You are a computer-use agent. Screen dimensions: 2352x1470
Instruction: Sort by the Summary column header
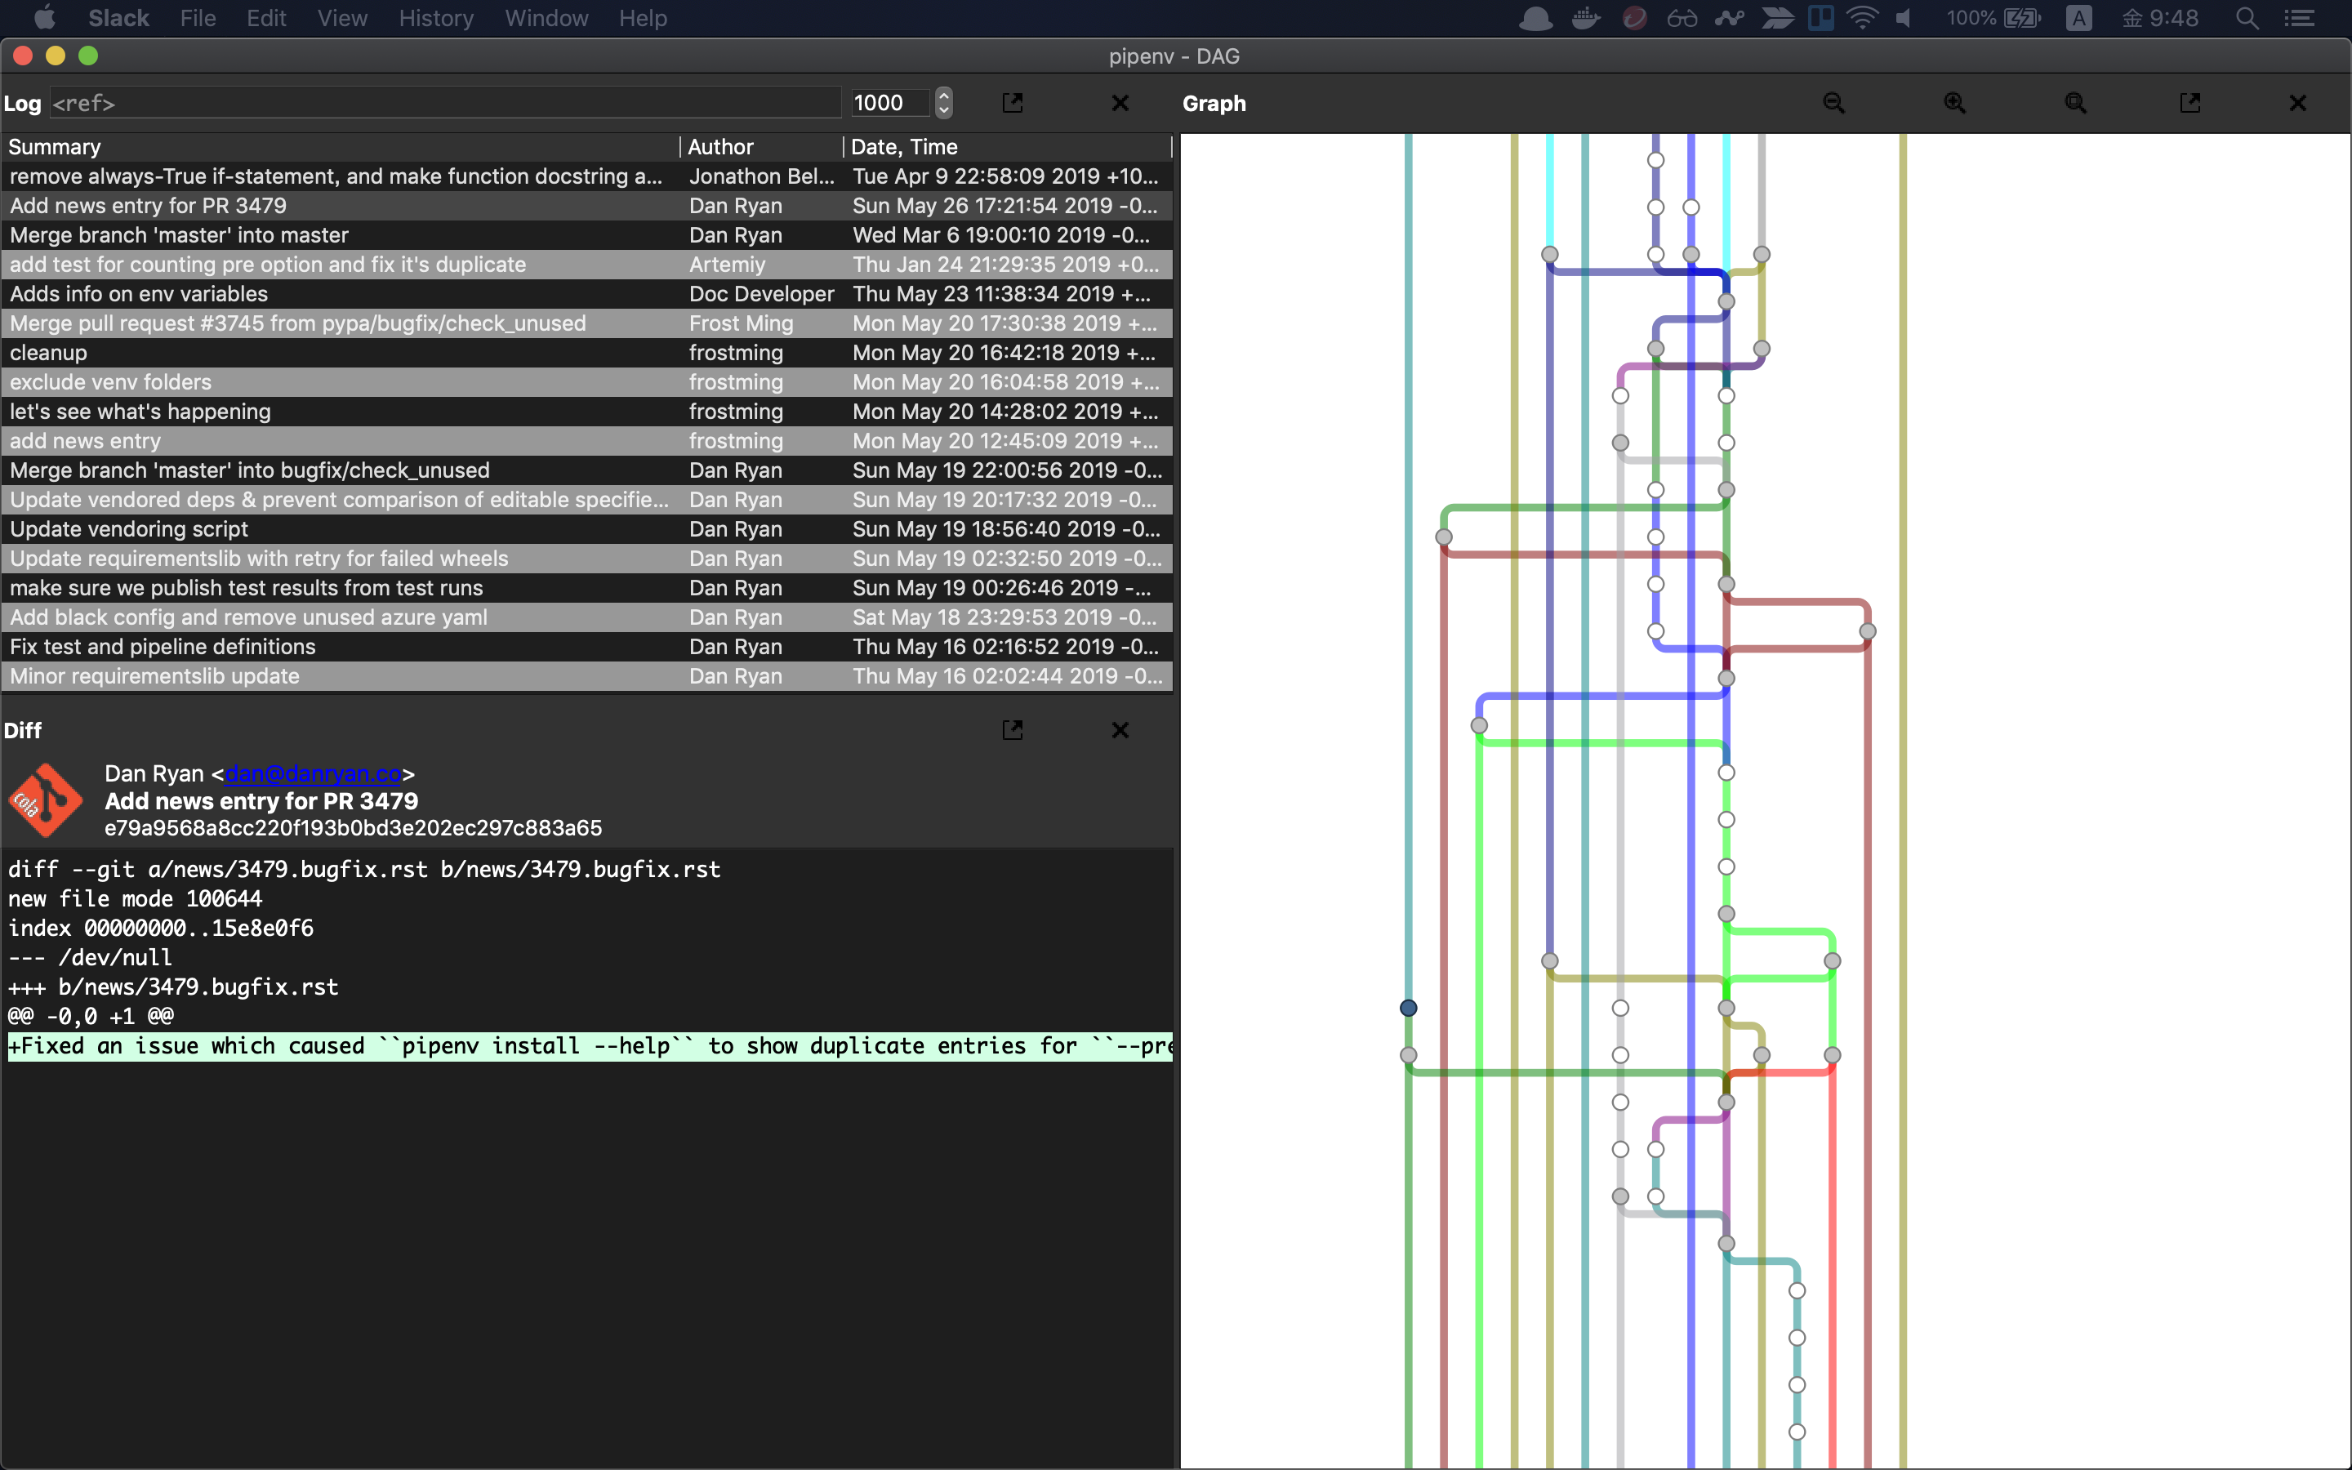(341, 147)
